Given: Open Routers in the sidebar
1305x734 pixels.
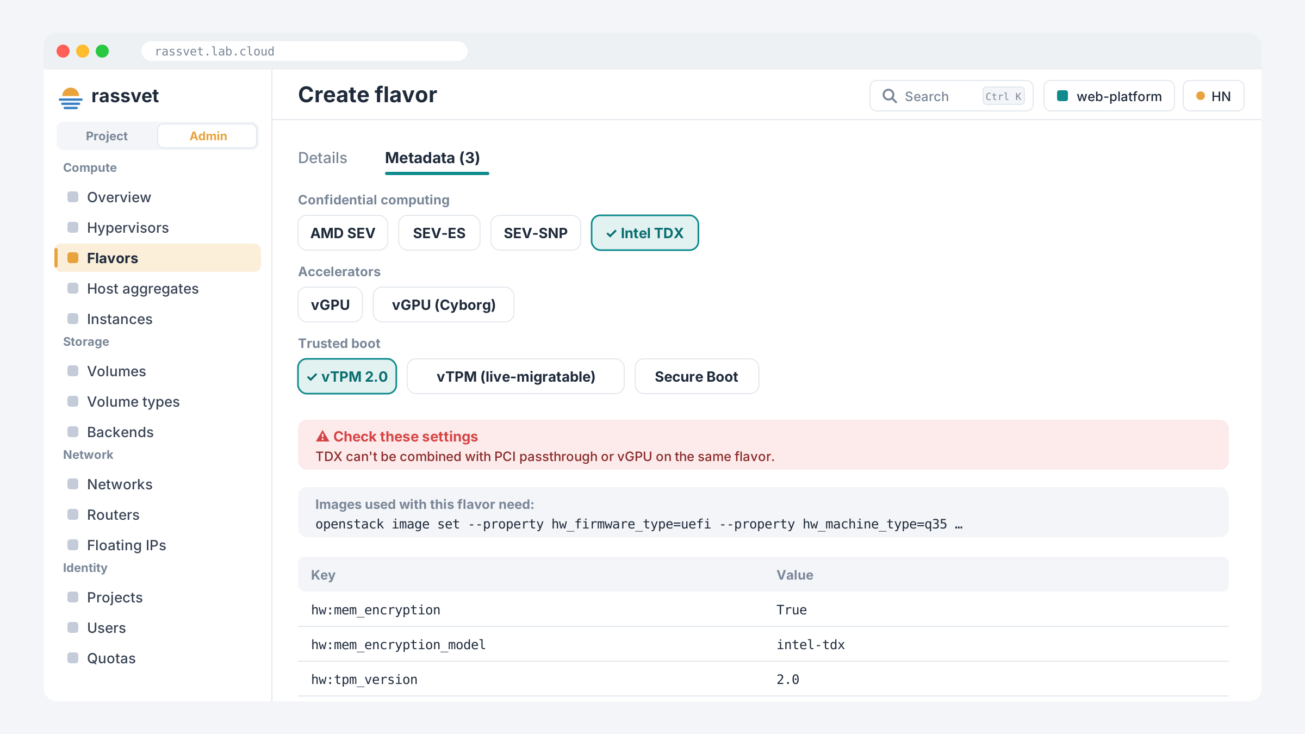Looking at the screenshot, I should 158,514.
